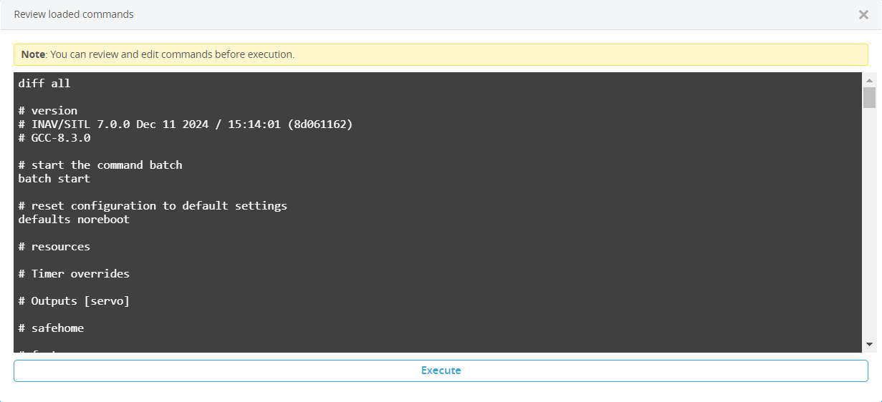The image size is (882, 402).
Task: Click the yellow Note banner
Action: pyautogui.click(x=440, y=54)
